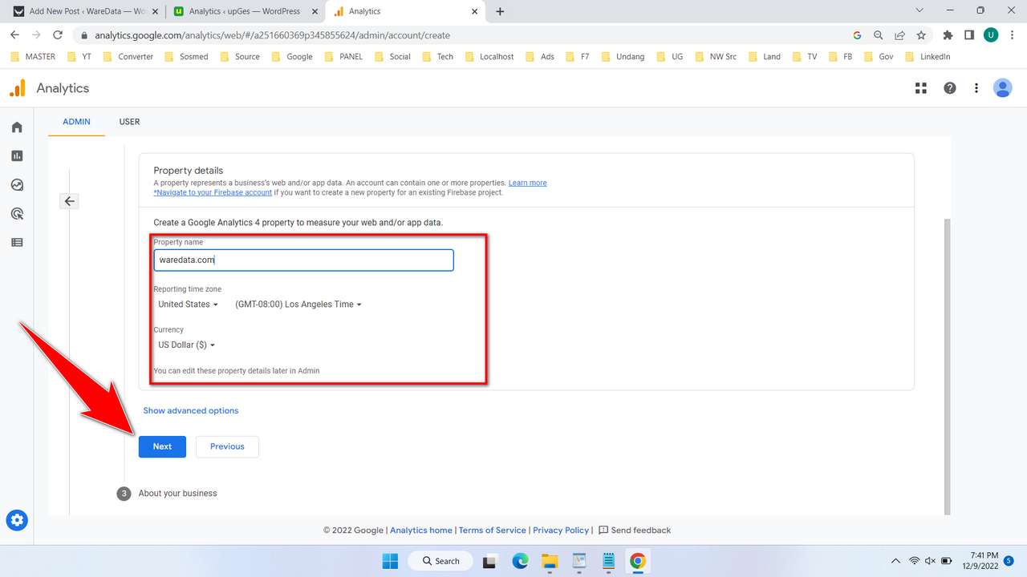The width and height of the screenshot is (1027, 577).
Task: Collapse the panel using the back arrow
Action: (69, 201)
